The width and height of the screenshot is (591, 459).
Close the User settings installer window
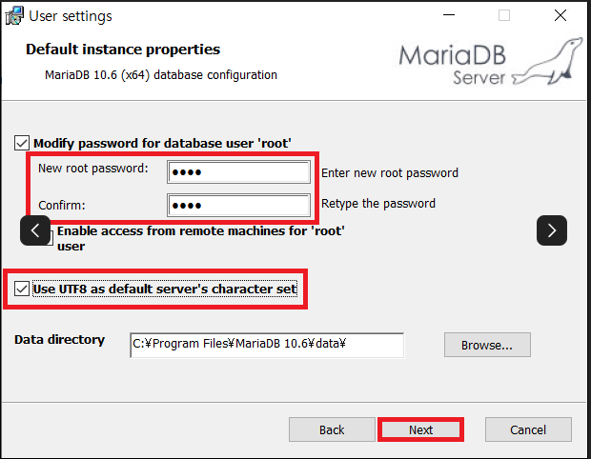[560, 15]
